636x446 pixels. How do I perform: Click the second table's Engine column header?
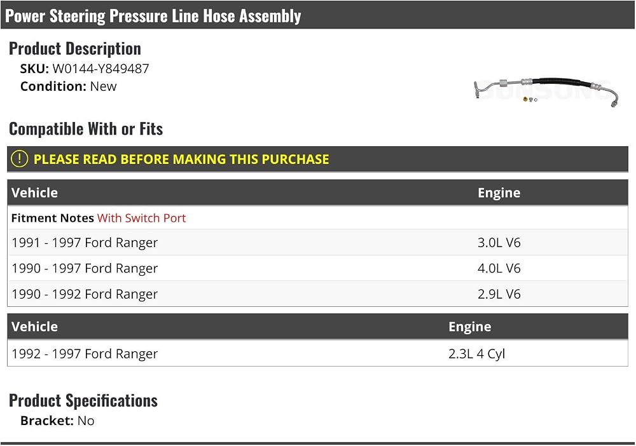[x=470, y=327]
